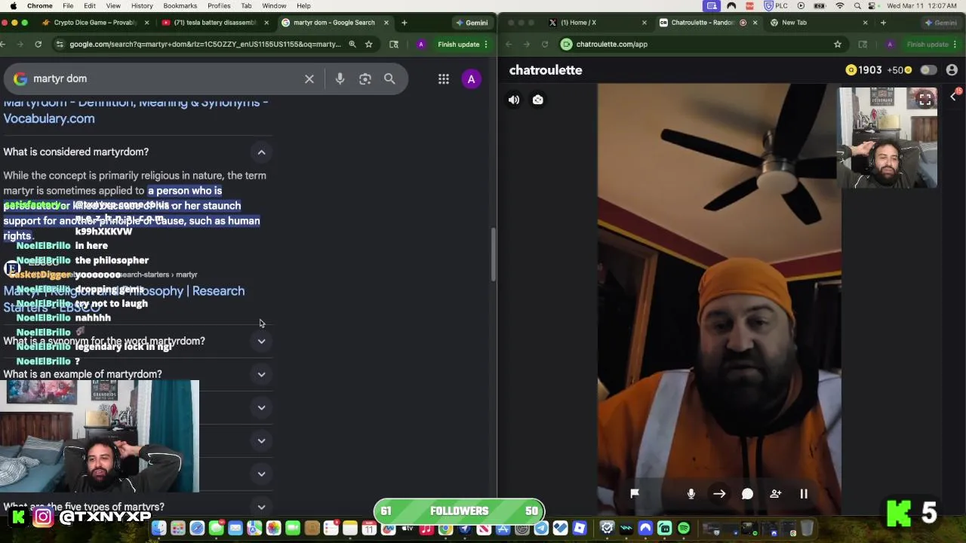Open the Profiles menu
The width and height of the screenshot is (966, 543).
[219, 5]
